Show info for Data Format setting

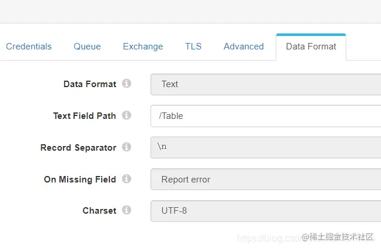(126, 84)
